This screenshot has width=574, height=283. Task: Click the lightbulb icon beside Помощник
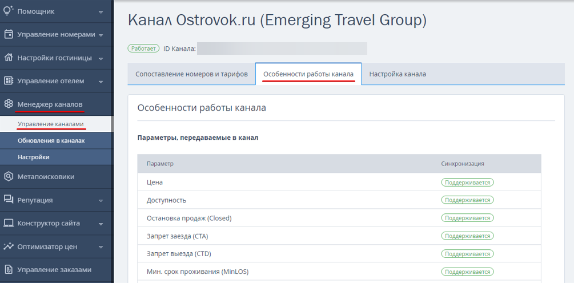point(9,11)
